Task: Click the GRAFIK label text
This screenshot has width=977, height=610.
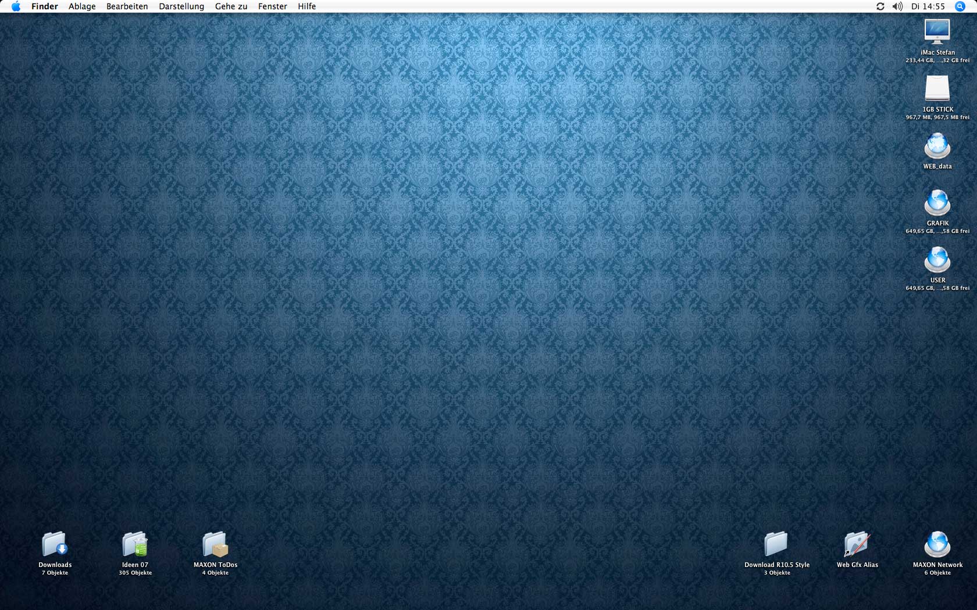Action: [937, 223]
